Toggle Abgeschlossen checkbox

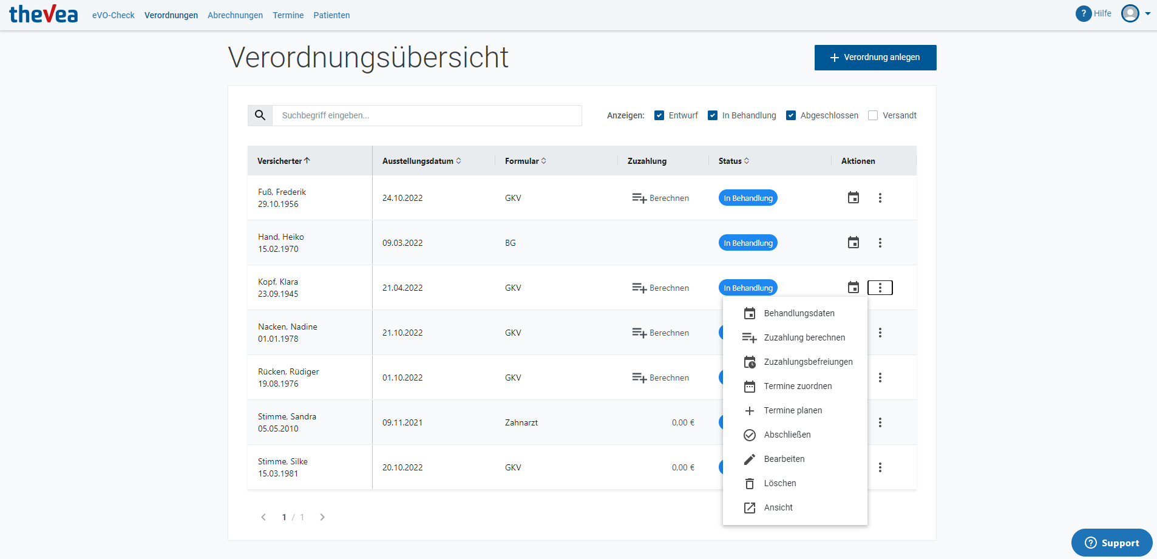[791, 115]
